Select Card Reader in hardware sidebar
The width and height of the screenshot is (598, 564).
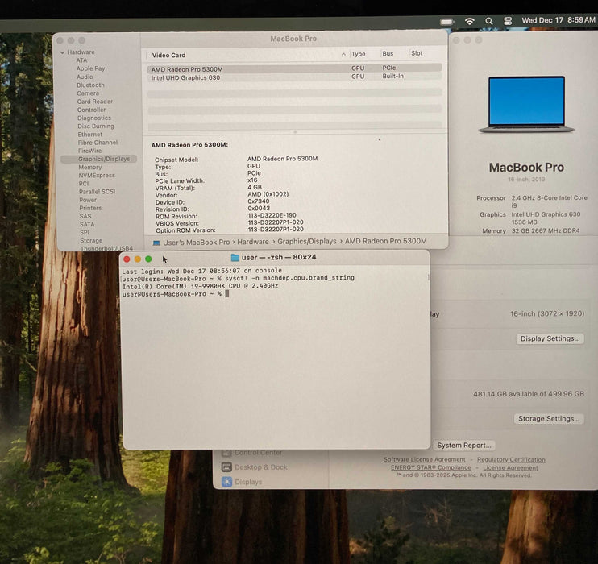94,102
